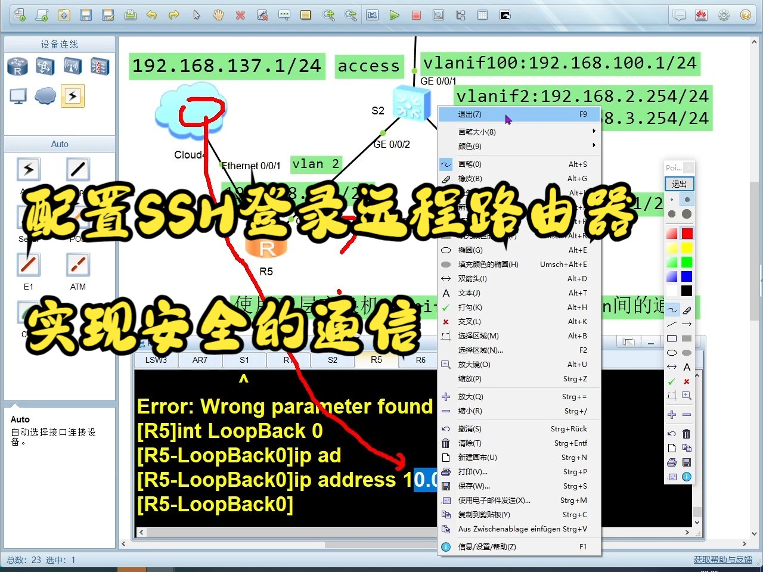763x572 pixels.
Task: Open settings via the gear icon
Action: click(724, 15)
